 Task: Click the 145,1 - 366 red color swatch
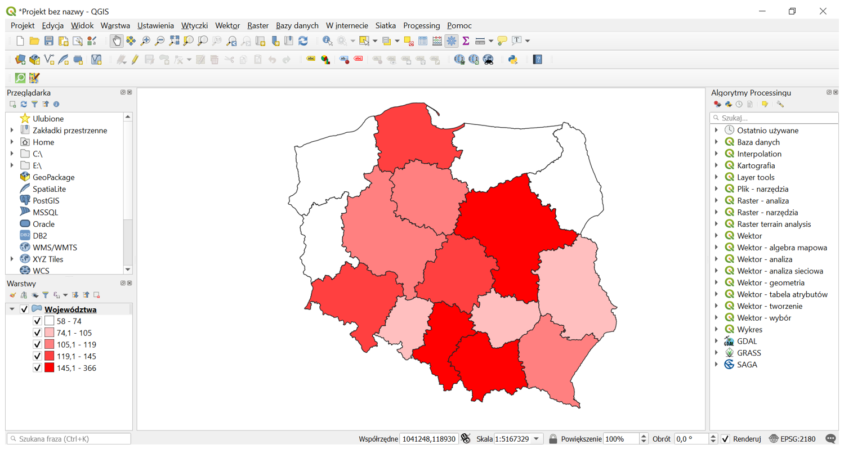pos(48,367)
